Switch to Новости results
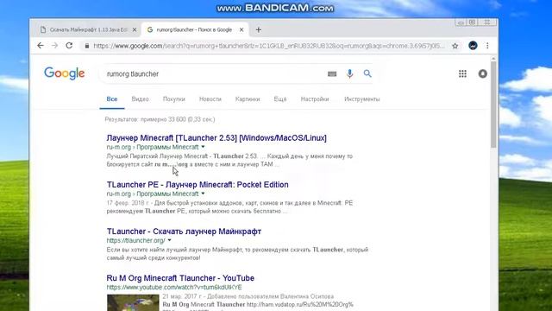 pos(210,99)
